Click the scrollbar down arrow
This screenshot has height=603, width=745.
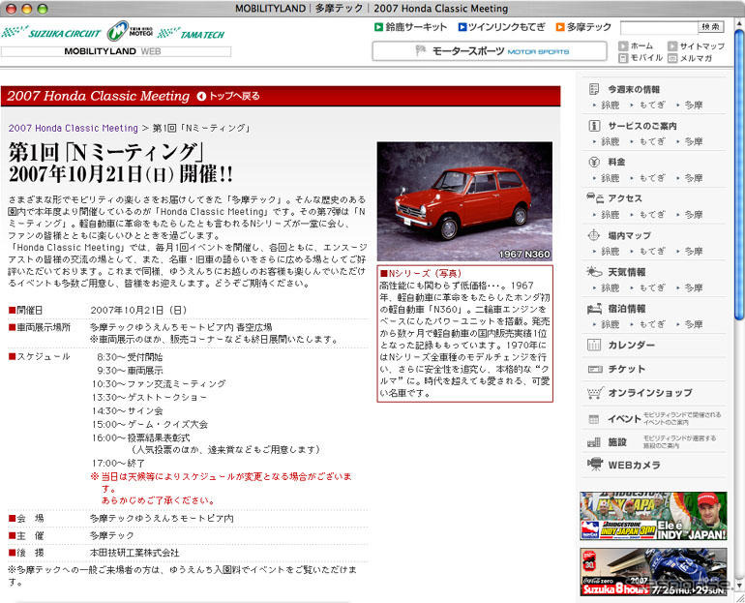(x=739, y=585)
